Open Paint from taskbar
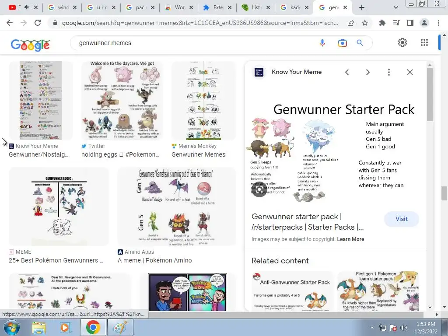Viewport: 448px width, 336px height. (x=120, y=327)
